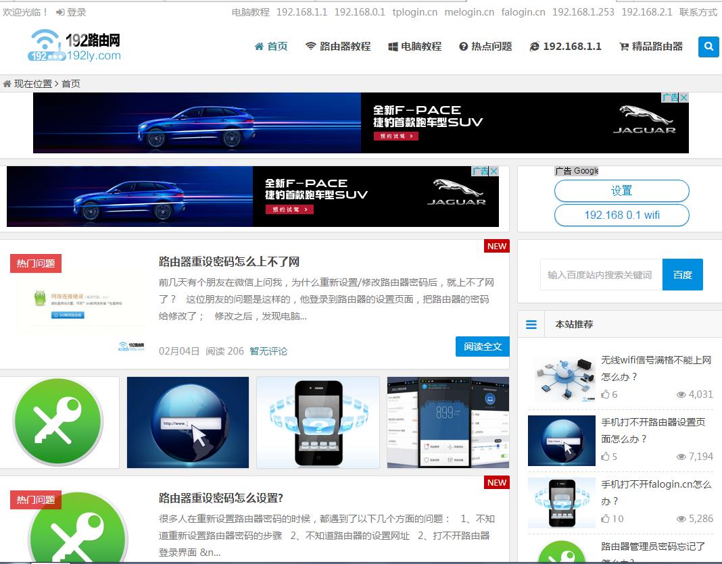Click the 首页 breadcrumb text

pyautogui.click(x=71, y=84)
